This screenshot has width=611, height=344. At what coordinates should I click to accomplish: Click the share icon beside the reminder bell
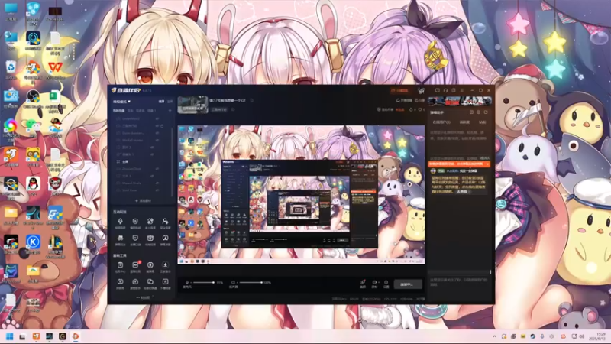(x=416, y=100)
